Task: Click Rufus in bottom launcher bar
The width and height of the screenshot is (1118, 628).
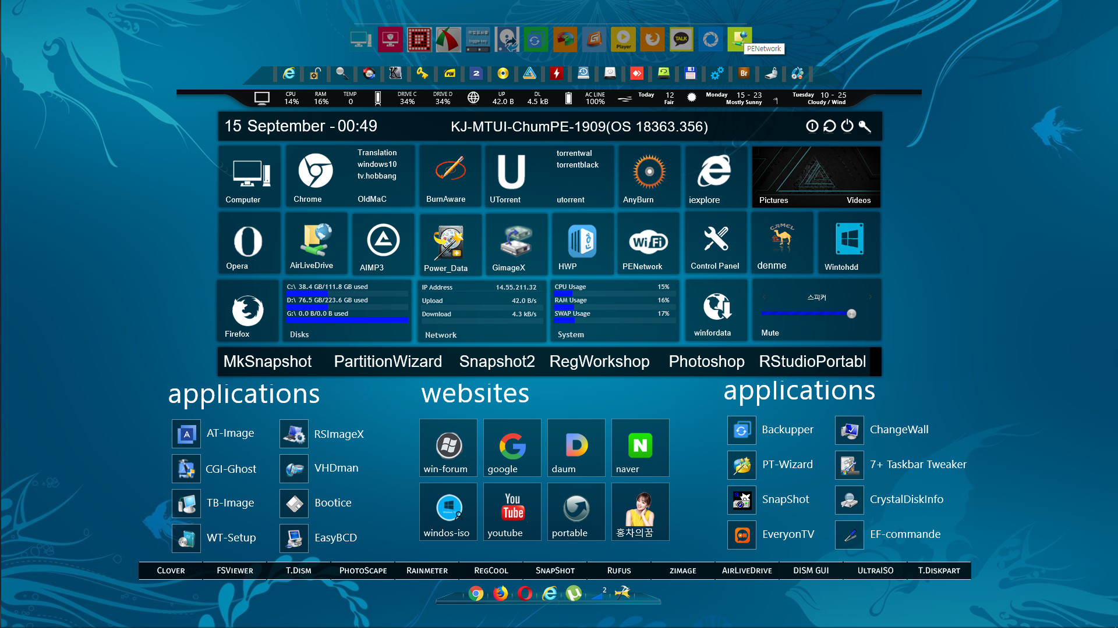Action: (x=619, y=570)
